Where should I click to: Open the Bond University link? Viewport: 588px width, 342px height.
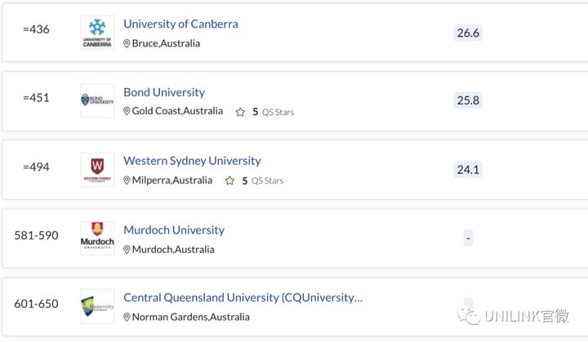(164, 92)
